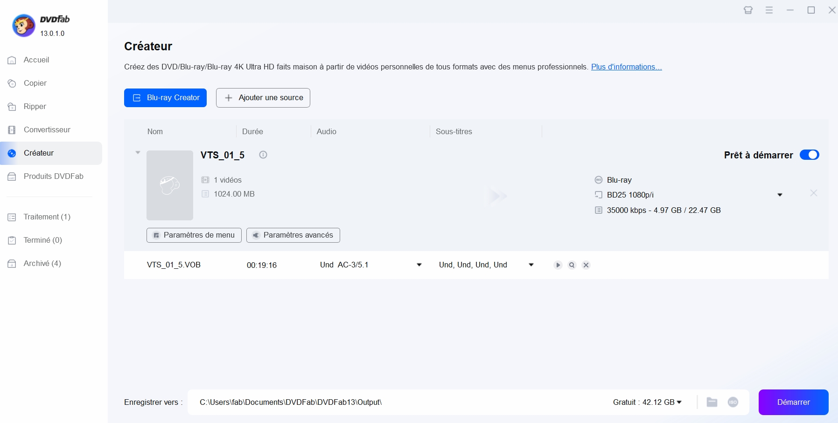838x423 pixels.
Task: Choose output folder via folder icon
Action: point(712,403)
